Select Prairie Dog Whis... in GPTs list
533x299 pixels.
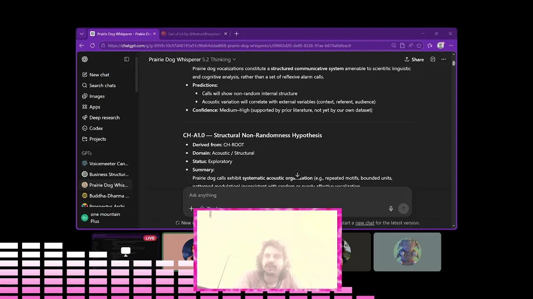tap(105, 185)
